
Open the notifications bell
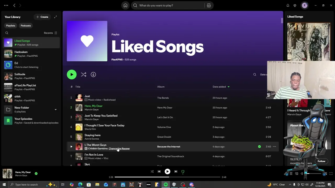288,5
